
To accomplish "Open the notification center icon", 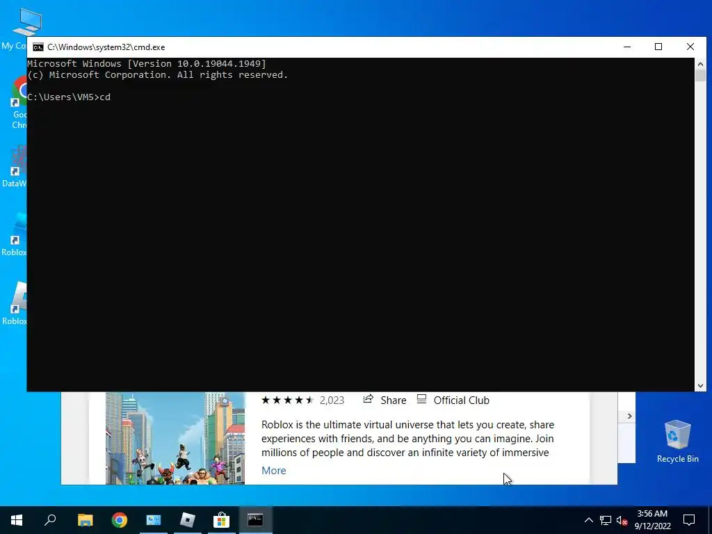I will click(x=689, y=520).
